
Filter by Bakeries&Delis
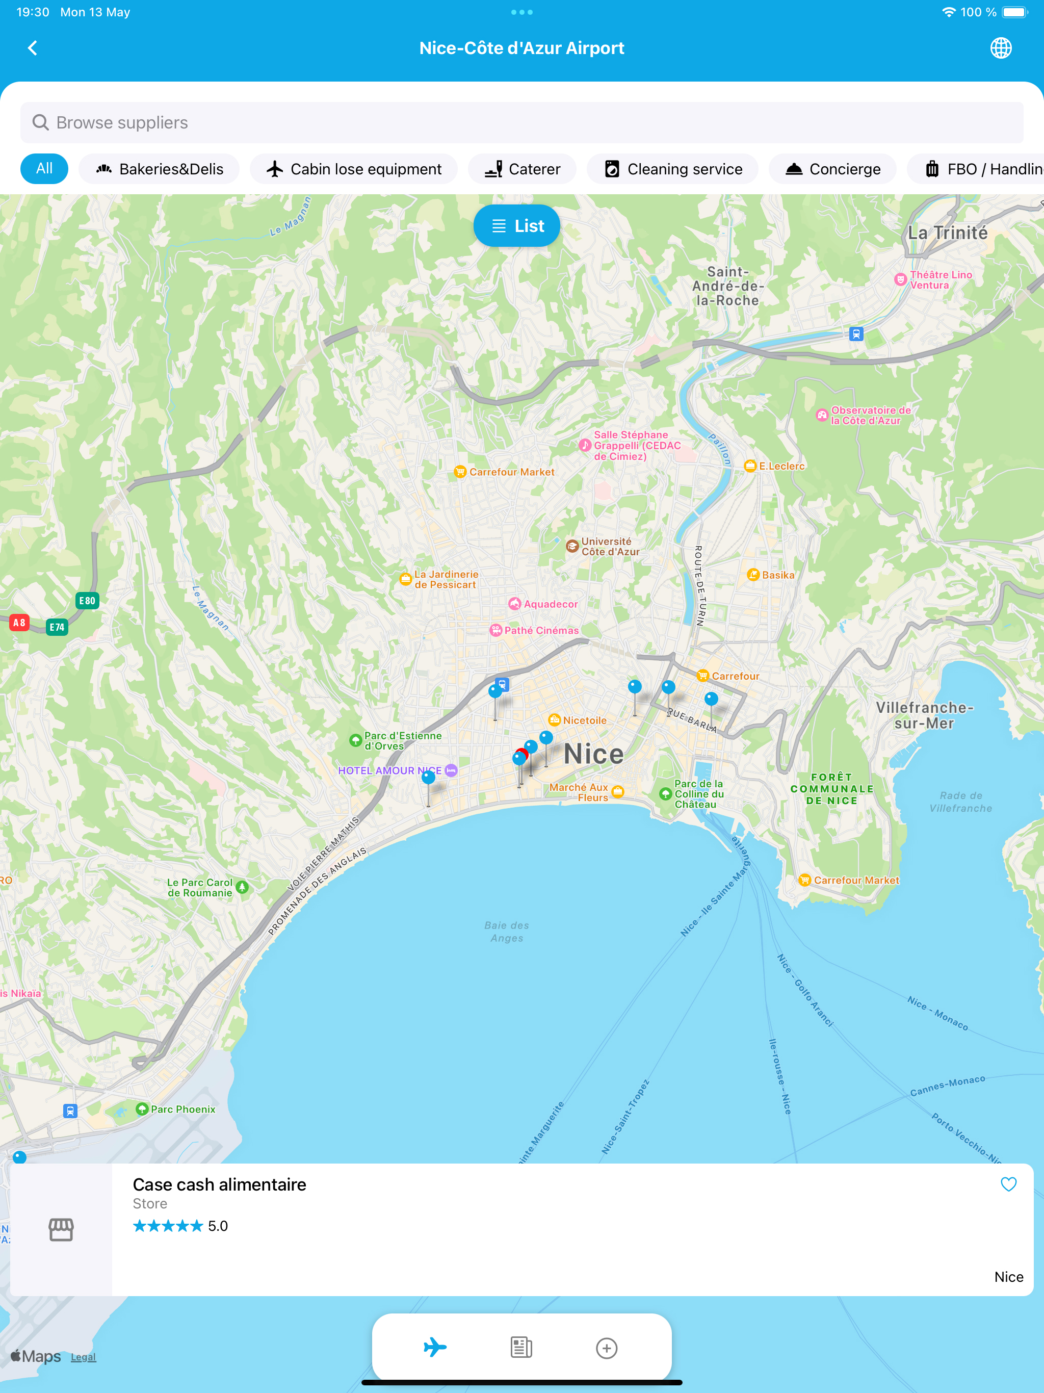(x=159, y=169)
